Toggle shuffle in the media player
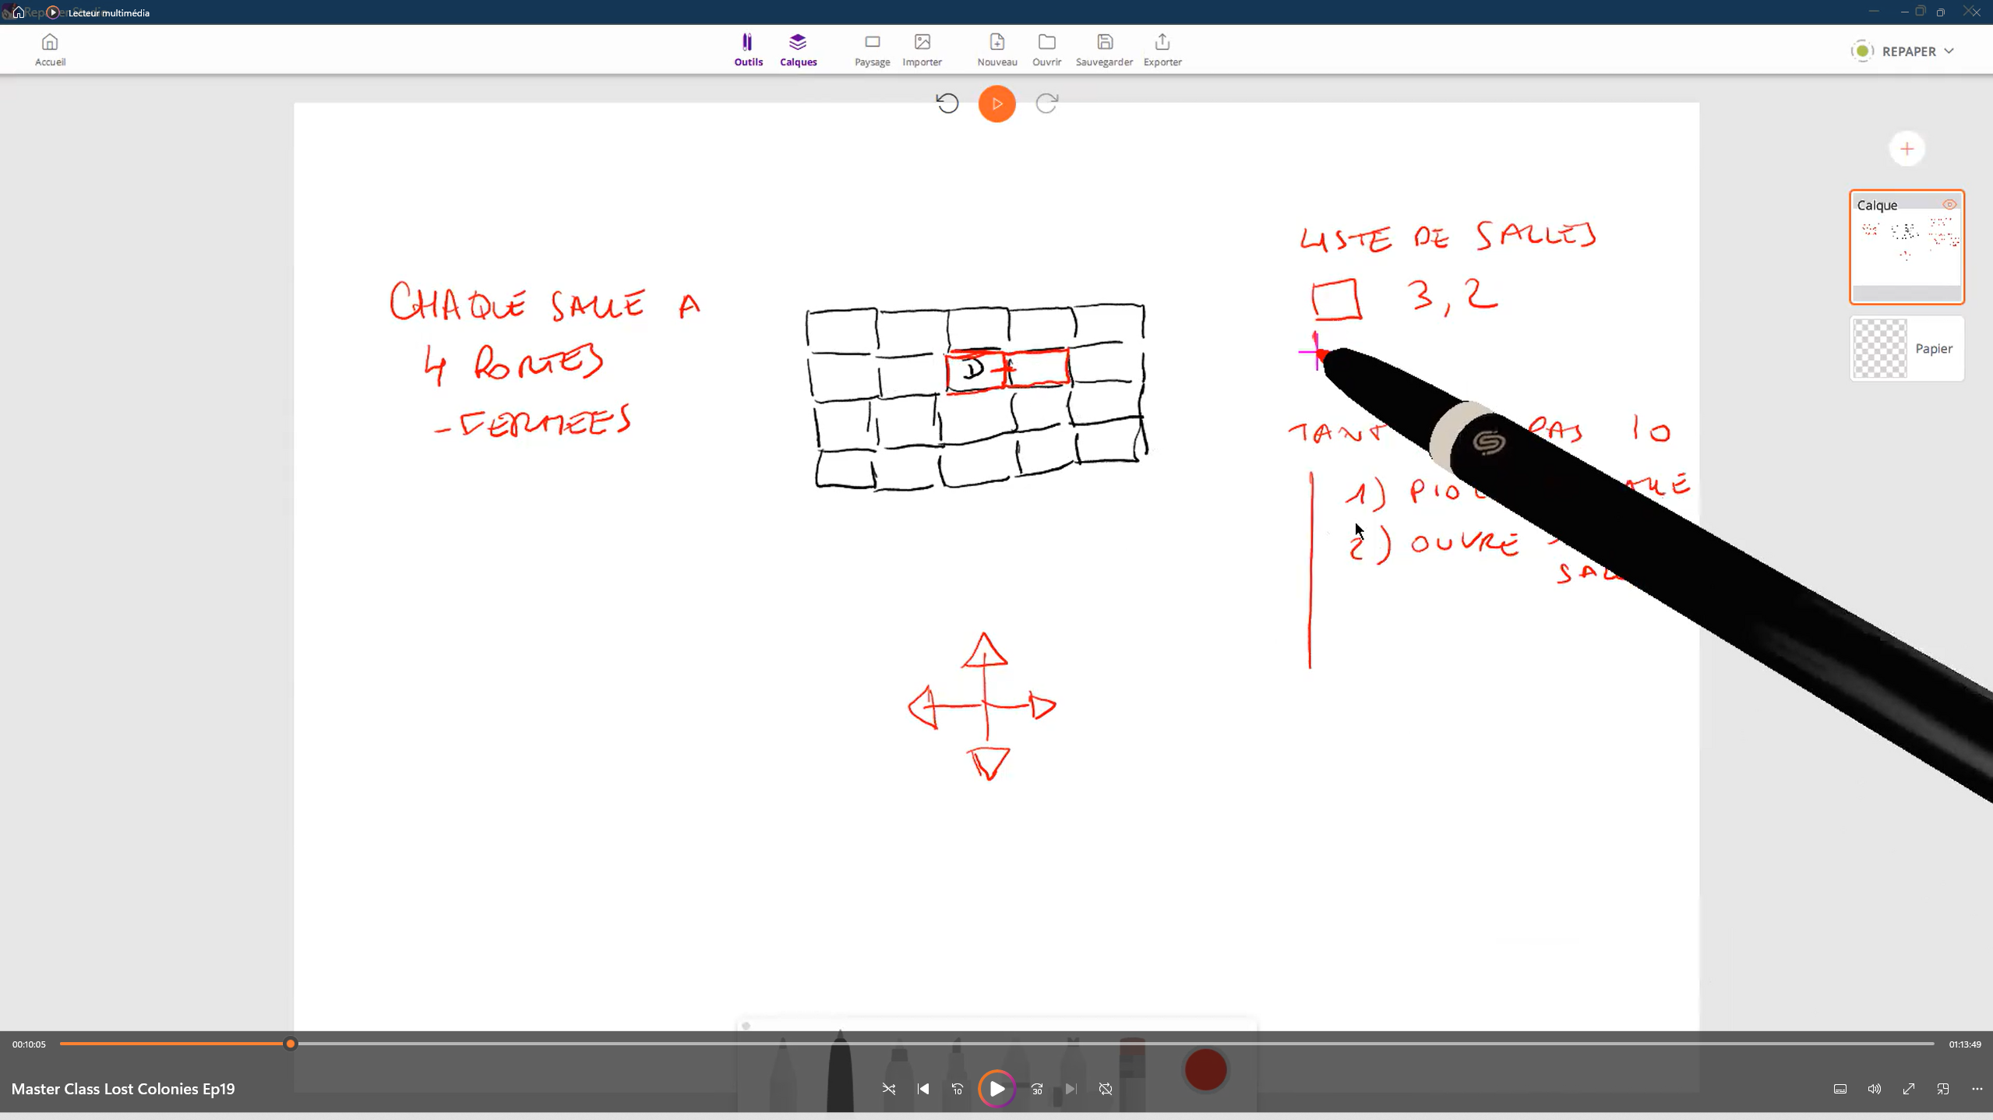Image resolution: width=1993 pixels, height=1120 pixels. (889, 1089)
